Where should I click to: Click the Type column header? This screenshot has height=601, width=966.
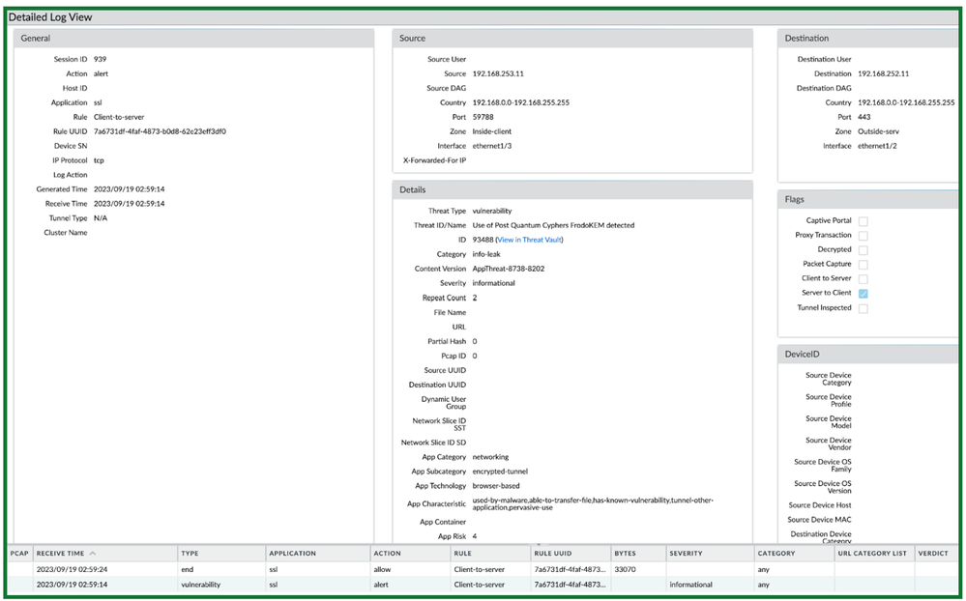[190, 554]
